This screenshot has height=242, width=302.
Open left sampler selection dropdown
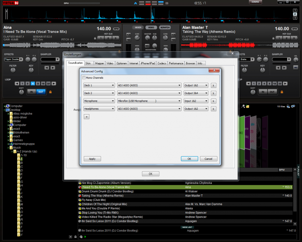tap(50, 59)
